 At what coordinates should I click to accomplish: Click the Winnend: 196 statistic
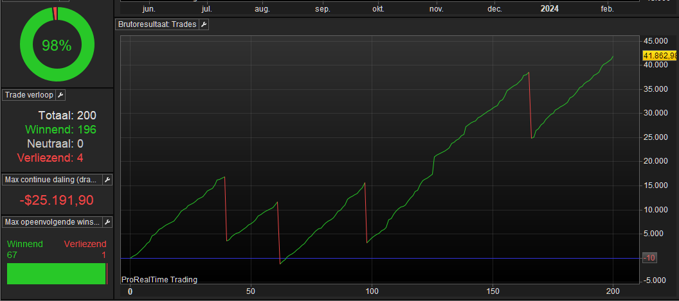(60, 130)
